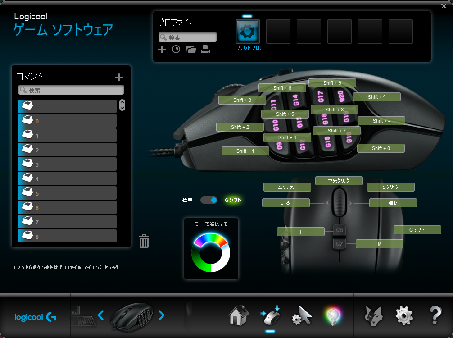The width and height of the screenshot is (453, 338).
Task: Click the 'M' assignment label for G7
Action: 379,244
